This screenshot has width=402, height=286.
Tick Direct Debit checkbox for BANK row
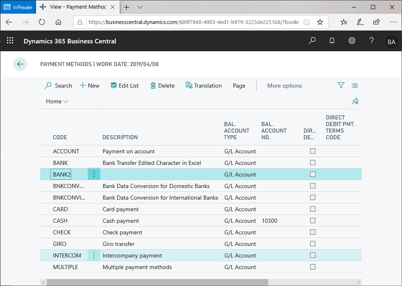click(313, 162)
